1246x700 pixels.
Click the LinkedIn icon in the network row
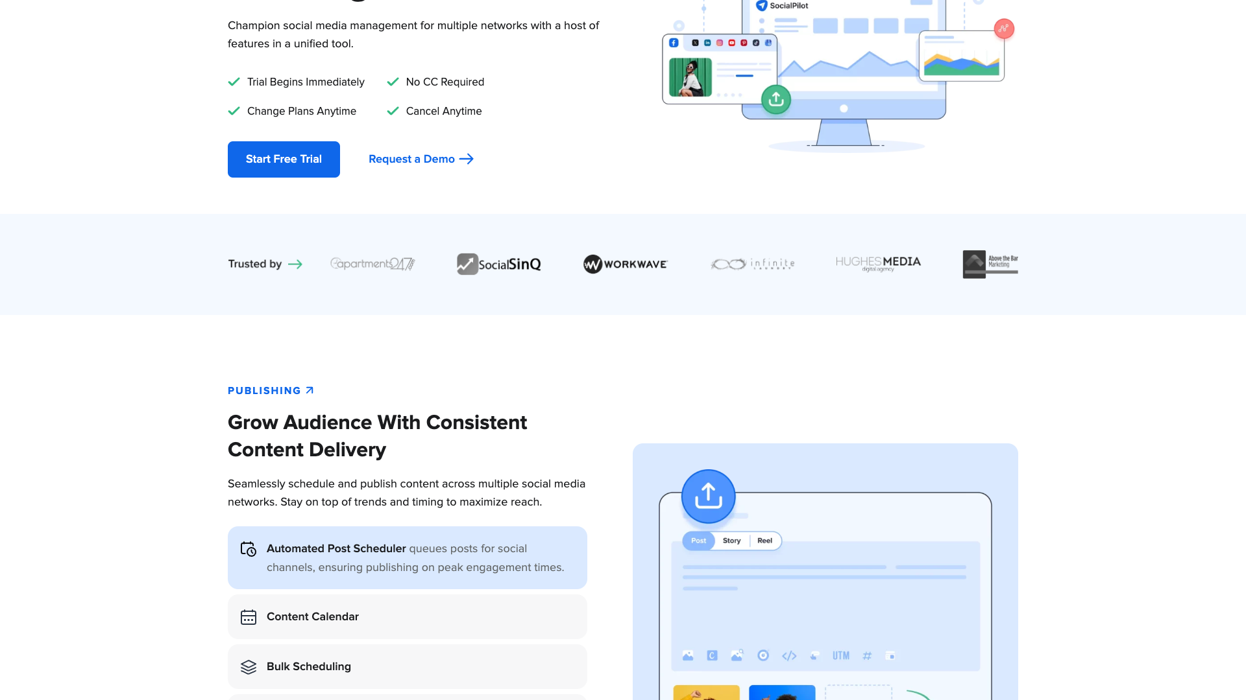pos(708,42)
